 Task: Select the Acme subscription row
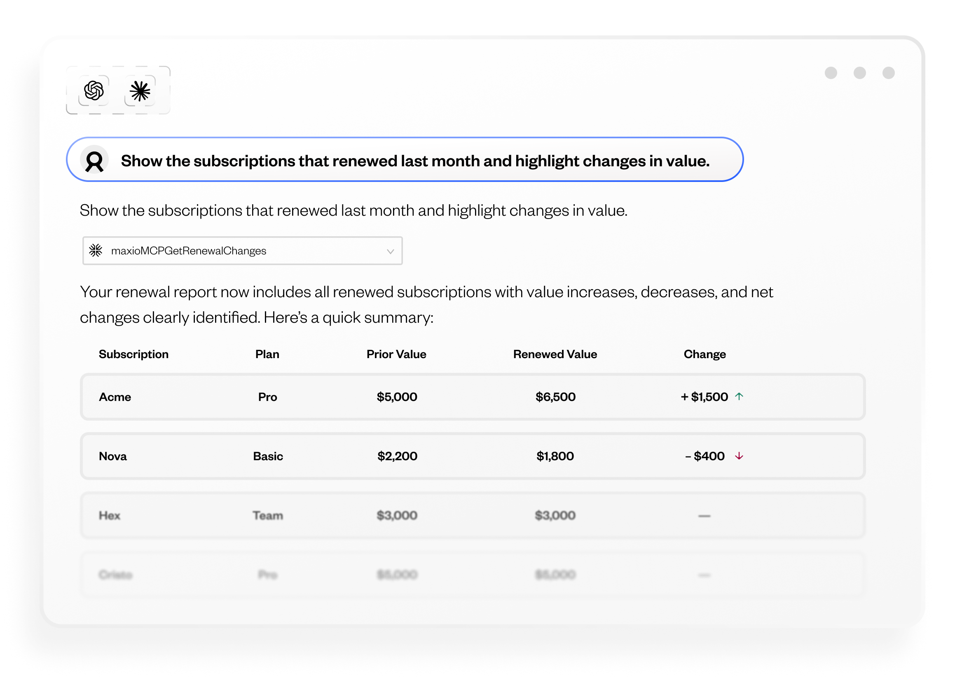(x=472, y=397)
